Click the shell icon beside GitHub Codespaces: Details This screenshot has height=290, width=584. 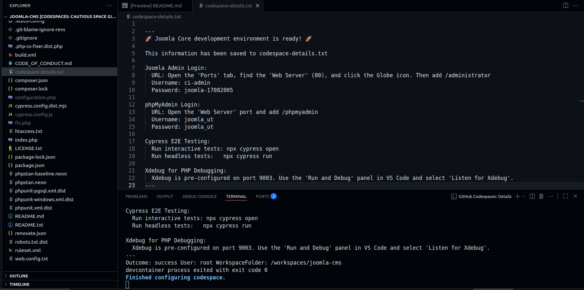pyautogui.click(x=453, y=196)
